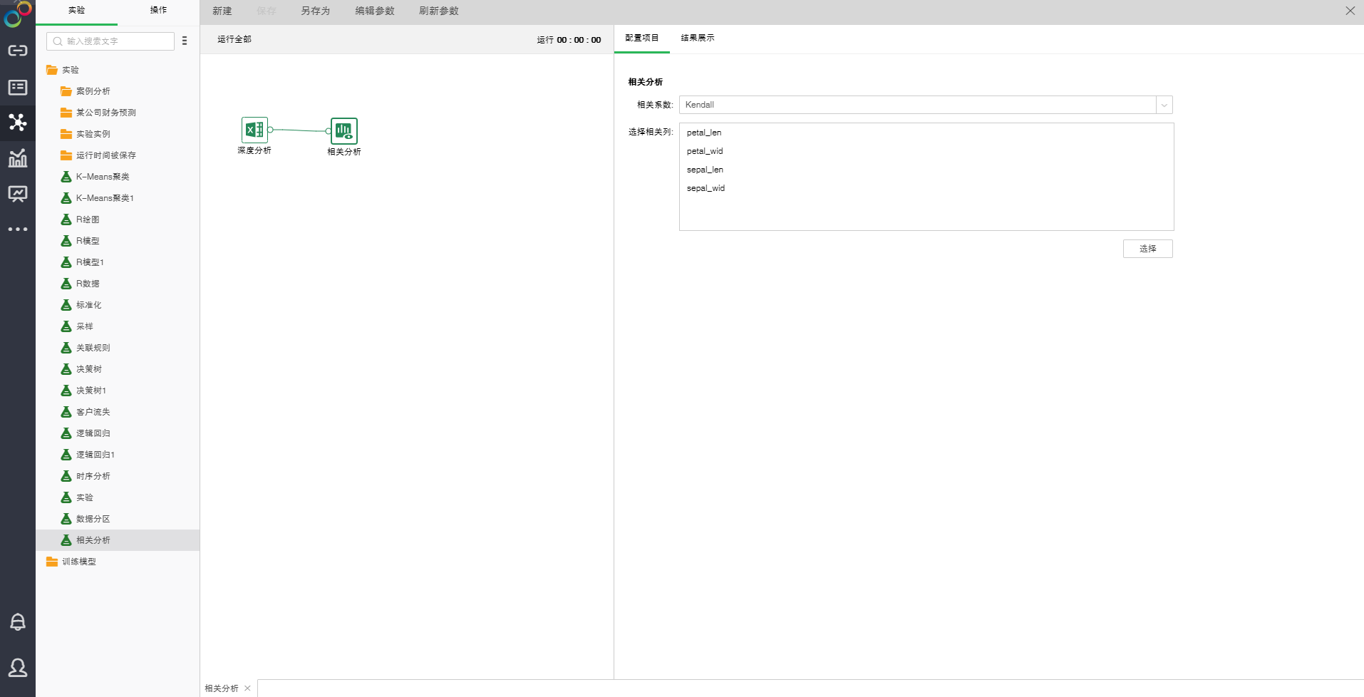Click the link icon in left sidebar
1364x697 pixels.
18,51
